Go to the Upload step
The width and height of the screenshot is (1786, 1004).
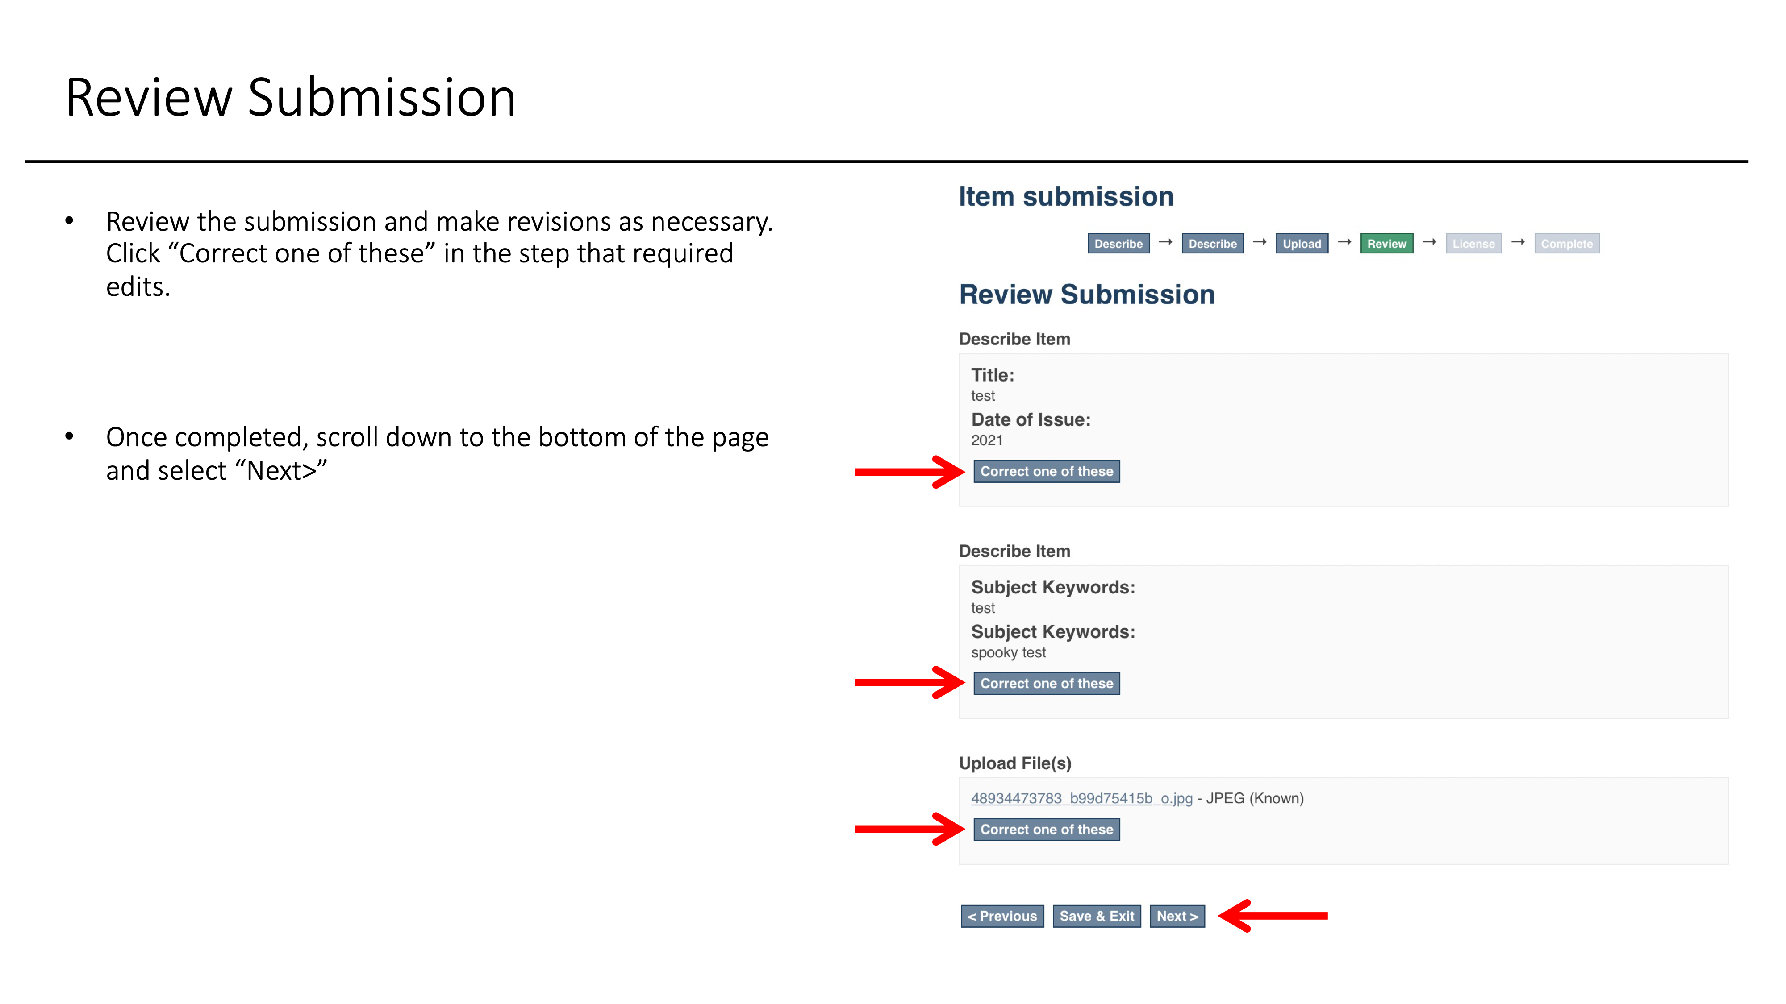[1302, 244]
